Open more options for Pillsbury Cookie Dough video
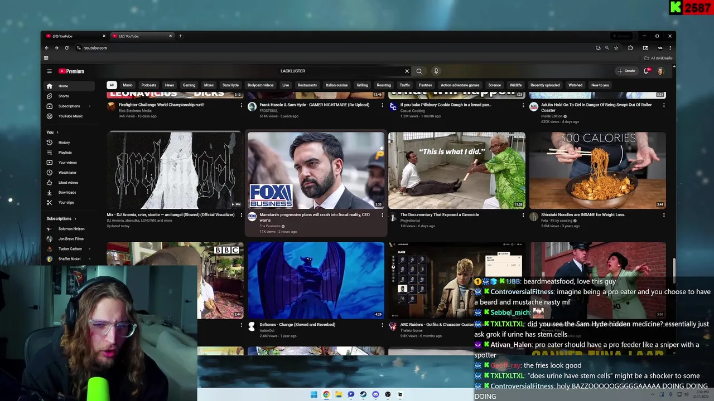Screen dimensions: 714x401 [523, 105]
